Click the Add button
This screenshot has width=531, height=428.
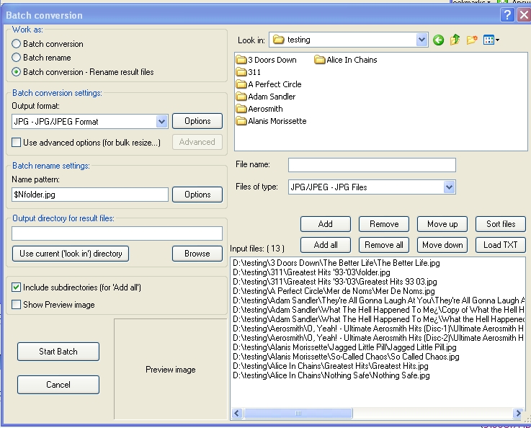click(326, 224)
